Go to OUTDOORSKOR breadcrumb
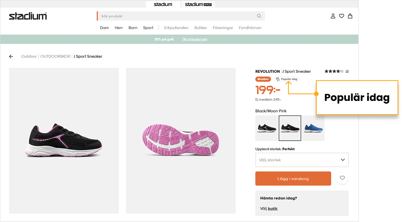Viewport: 402px width, 222px height. 55,57
